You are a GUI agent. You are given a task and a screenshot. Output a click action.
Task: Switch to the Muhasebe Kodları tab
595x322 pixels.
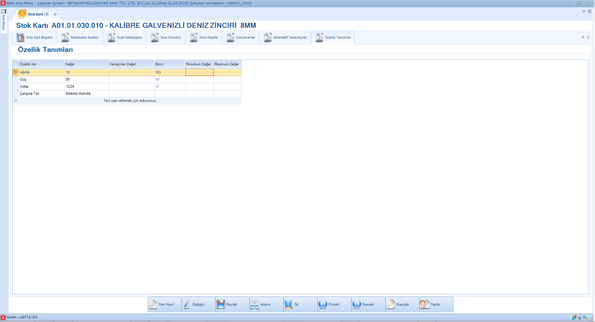point(81,37)
